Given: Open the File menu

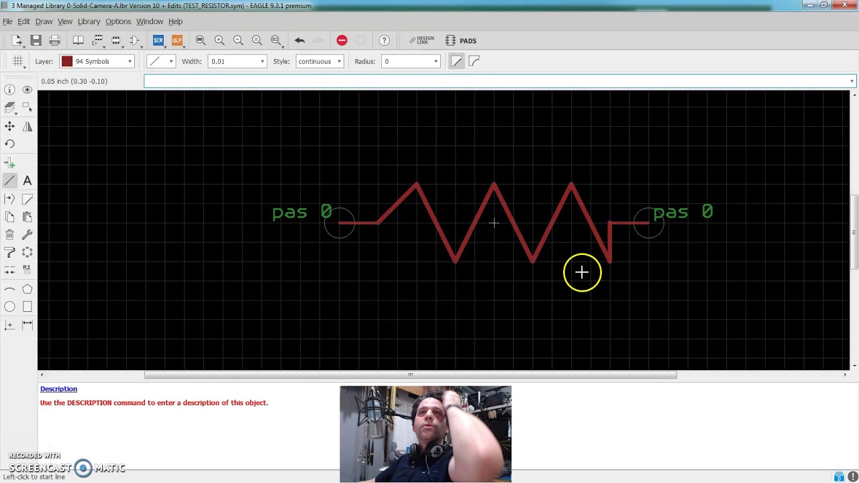Looking at the screenshot, I should [x=7, y=21].
